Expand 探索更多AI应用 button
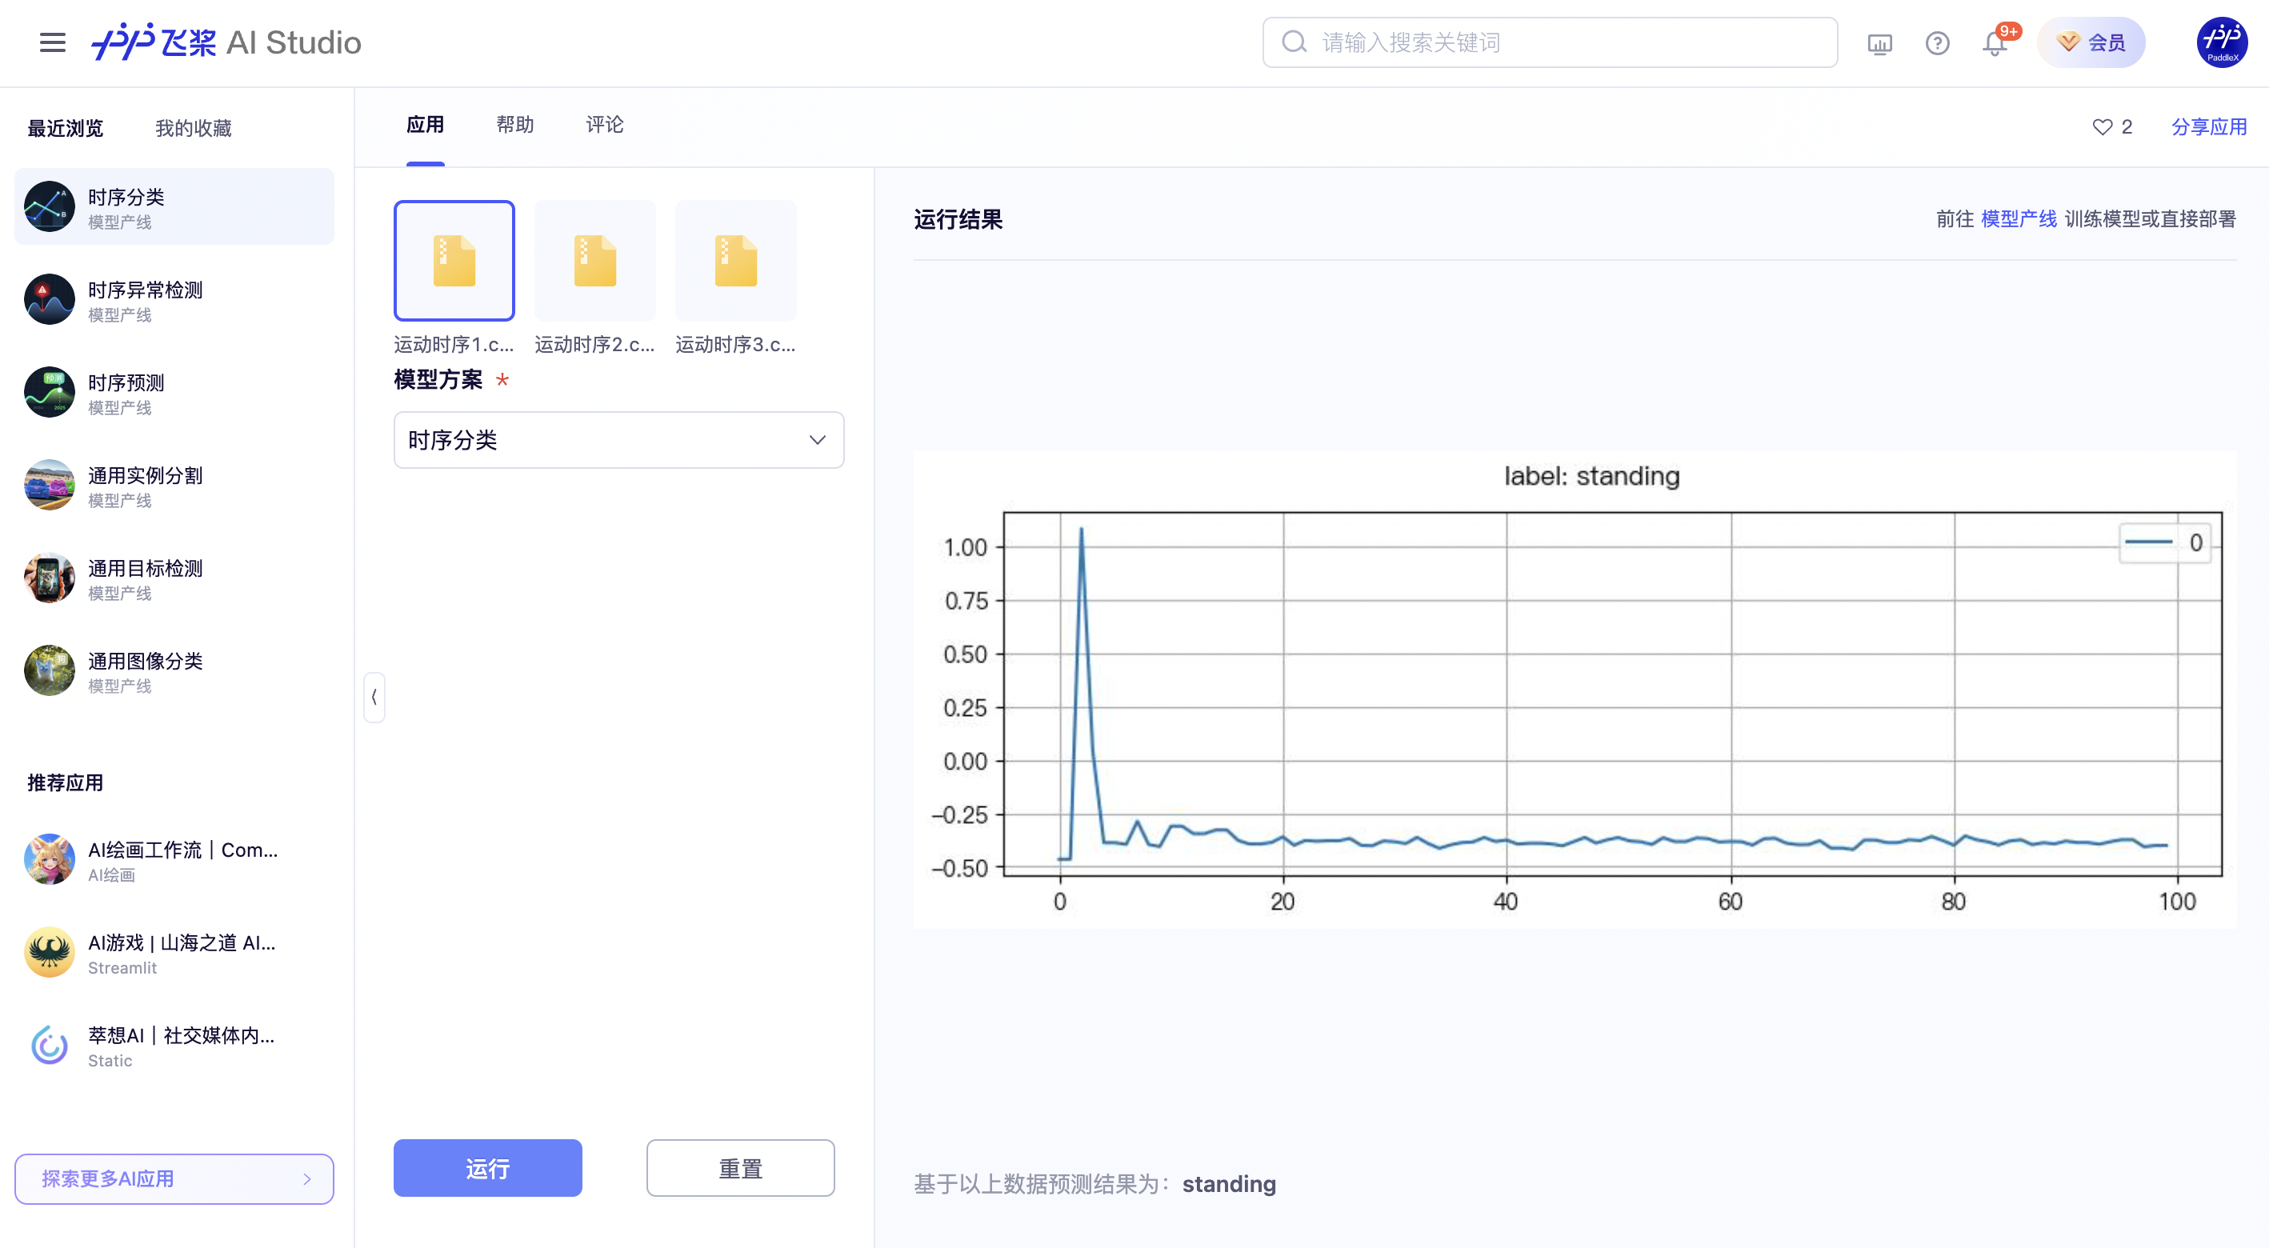Screen dimensions: 2269x1248 [174, 1178]
